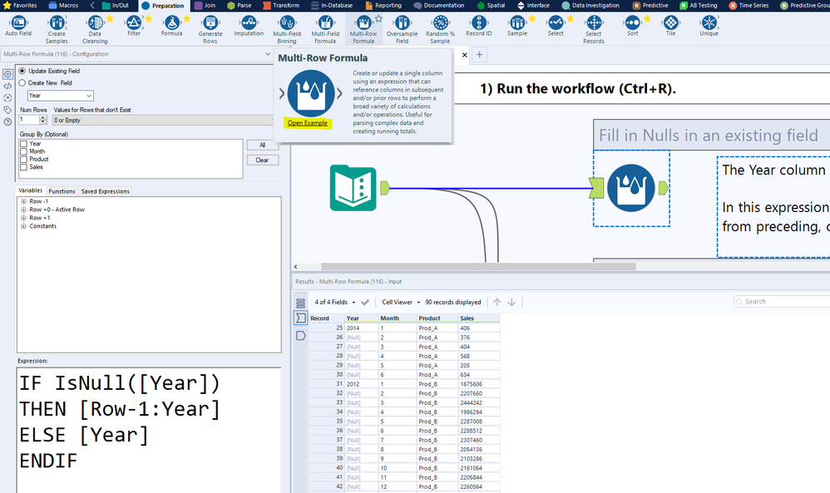Jump to next record with down arrow
Image resolution: width=830 pixels, height=493 pixels.
pyautogui.click(x=511, y=302)
